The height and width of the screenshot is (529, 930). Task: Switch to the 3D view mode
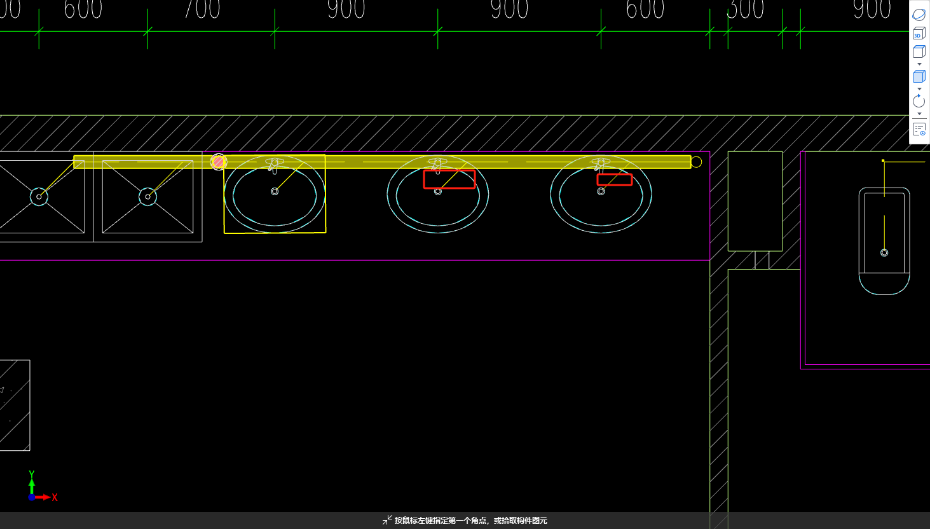coord(919,33)
